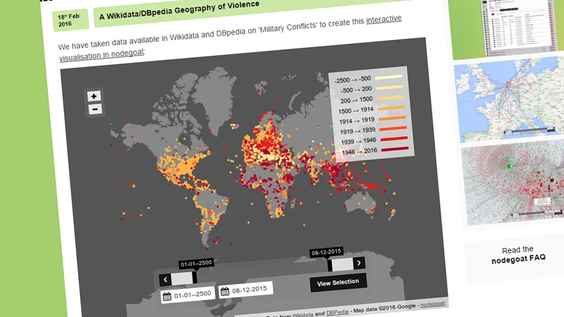Select the 1939 → 1946 legend swatch
The width and height of the screenshot is (564, 317).
point(394,139)
